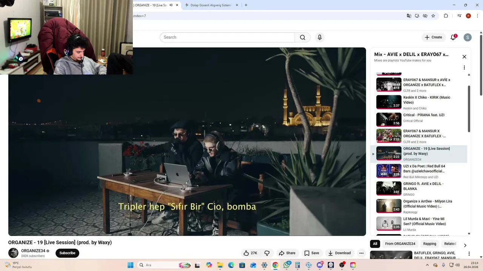This screenshot has width=483, height=271.
Task: Open the Settings gear icon in the taskbar
Action: [265, 265]
